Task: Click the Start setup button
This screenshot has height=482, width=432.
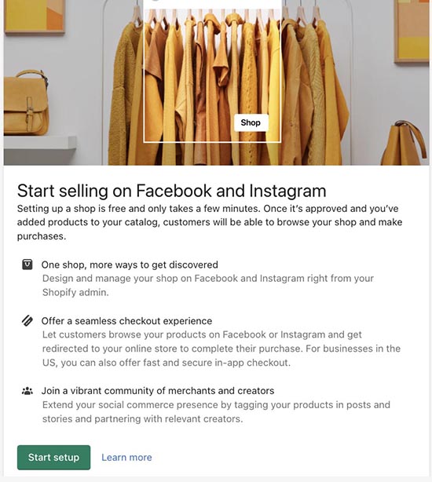Action: pos(54,457)
